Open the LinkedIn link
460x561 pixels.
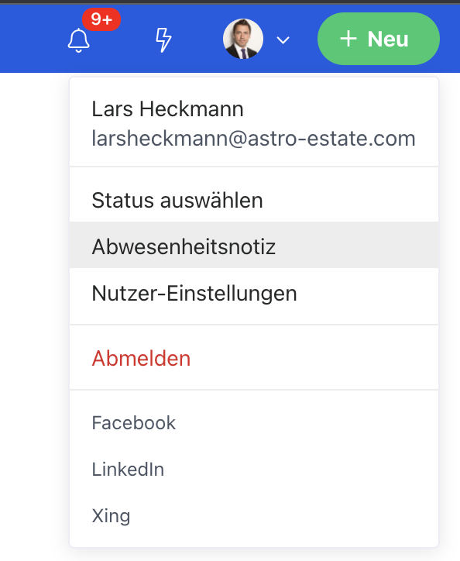[128, 470]
